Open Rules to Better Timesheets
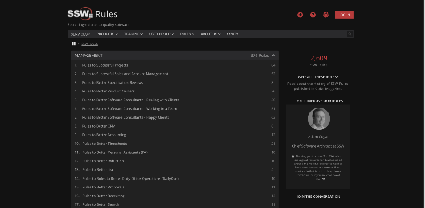 tap(104, 144)
